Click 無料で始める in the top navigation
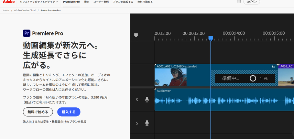 point(145,2)
